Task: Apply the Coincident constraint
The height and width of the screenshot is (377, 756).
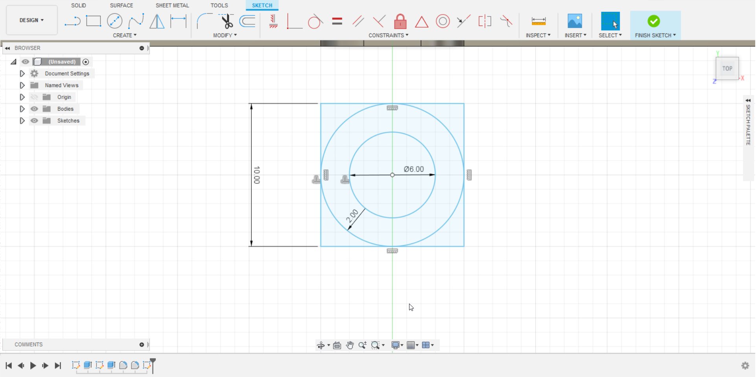Action: (x=294, y=21)
